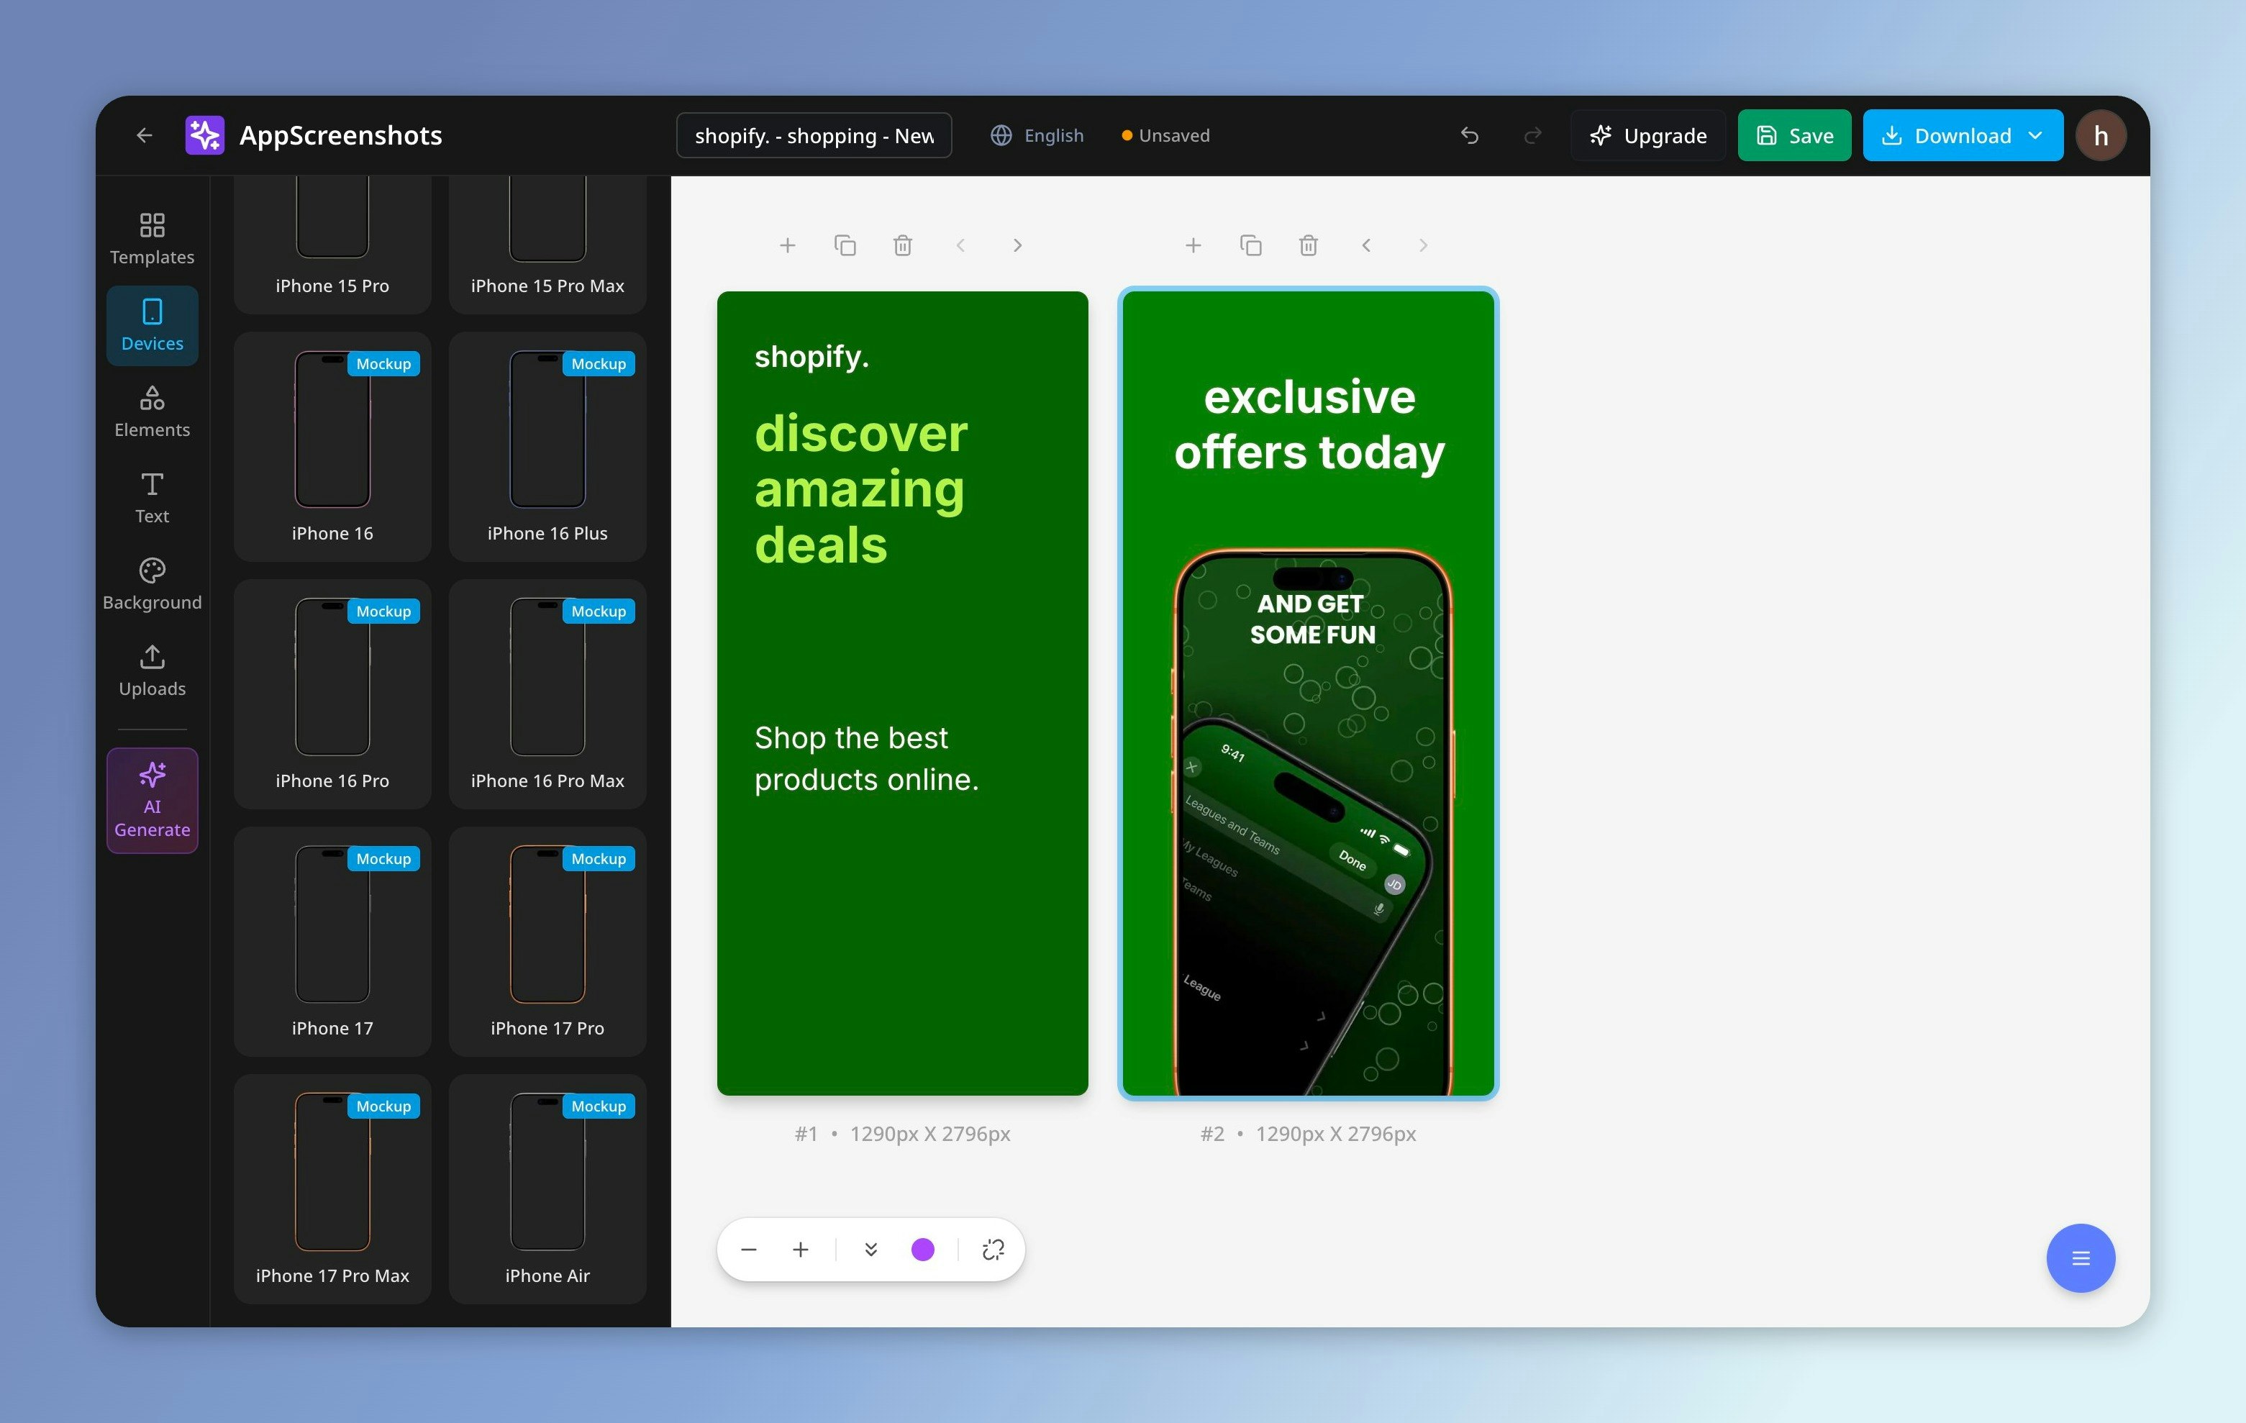Delete screenshot #2 with the trash icon
This screenshot has height=1423, width=2246.
click(x=1308, y=245)
